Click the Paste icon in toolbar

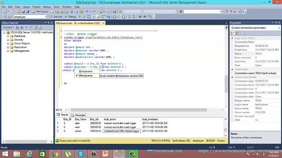click(81, 12)
